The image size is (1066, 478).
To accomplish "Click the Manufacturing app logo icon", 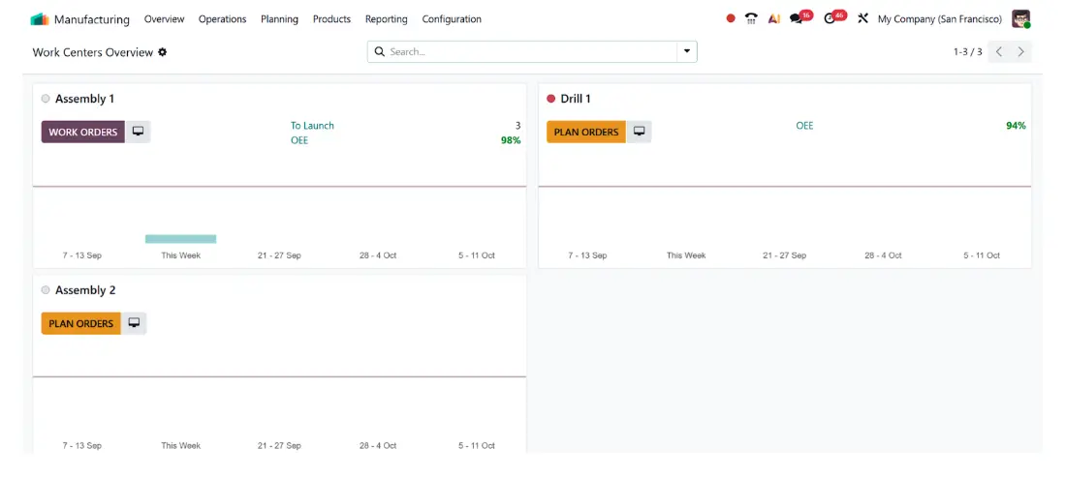I will point(40,19).
